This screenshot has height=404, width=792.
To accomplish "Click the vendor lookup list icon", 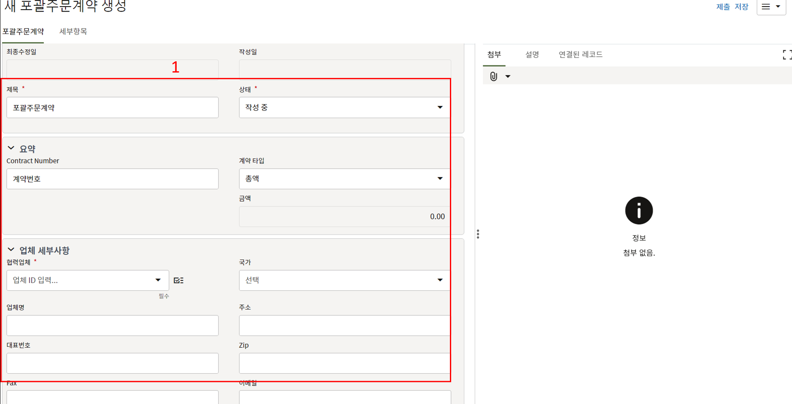I will point(179,281).
